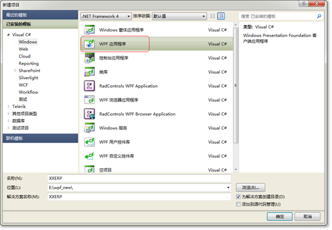
Task: Pick the RadControls WPF Application icon
Action: click(89, 86)
